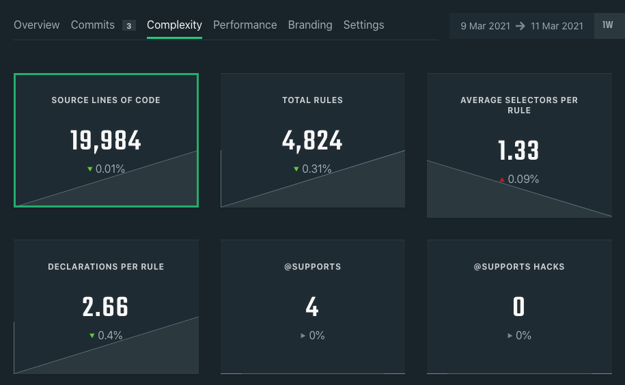Select the @Supports Hacks metric card

pos(519,306)
